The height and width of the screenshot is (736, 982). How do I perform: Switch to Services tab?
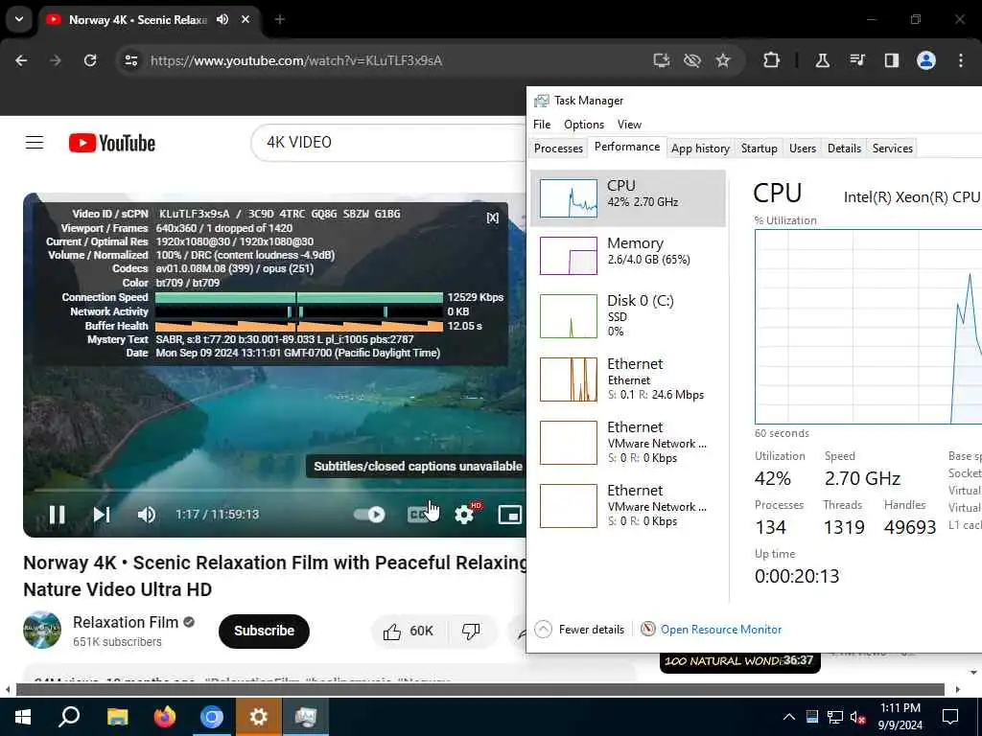click(893, 149)
